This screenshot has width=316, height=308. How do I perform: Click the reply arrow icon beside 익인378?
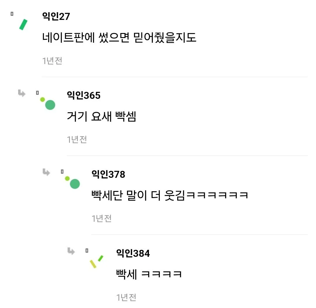click(x=46, y=172)
